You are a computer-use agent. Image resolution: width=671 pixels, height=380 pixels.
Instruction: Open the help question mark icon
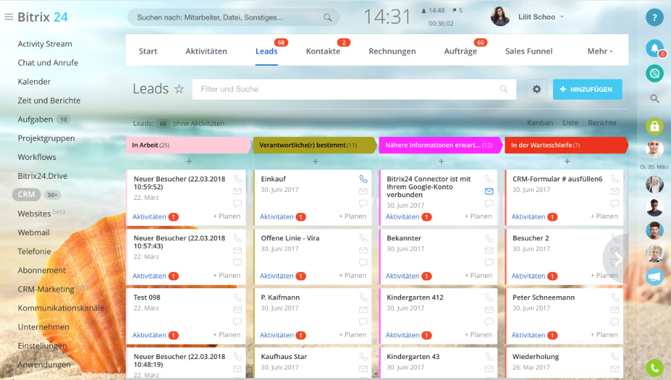pyautogui.click(x=655, y=18)
